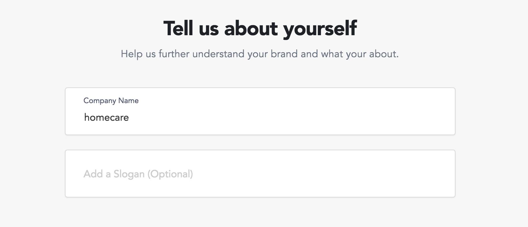Place cursor after the word "homecare"
Image resolution: width=528 pixels, height=227 pixels.
(x=129, y=118)
